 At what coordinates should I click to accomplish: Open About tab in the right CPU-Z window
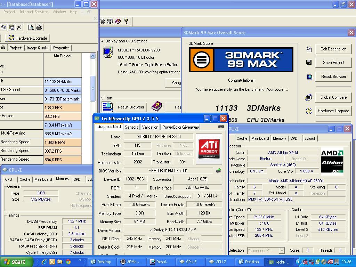pyautogui.click(x=310, y=138)
